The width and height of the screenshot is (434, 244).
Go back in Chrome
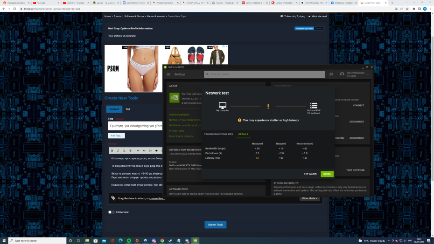[4, 9]
